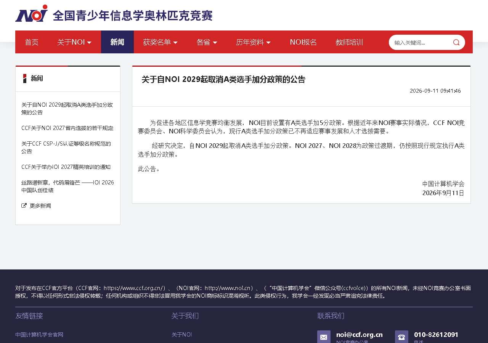This screenshot has width=488, height=343.
Task: Click the 联系我们 footer heading
Action: (x=331, y=316)
